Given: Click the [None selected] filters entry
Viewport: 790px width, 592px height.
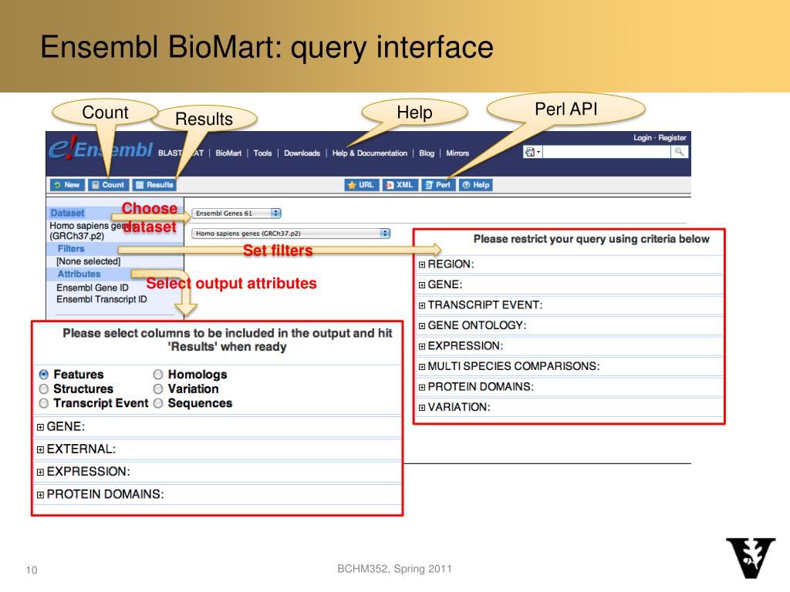Looking at the screenshot, I should pos(89,261).
